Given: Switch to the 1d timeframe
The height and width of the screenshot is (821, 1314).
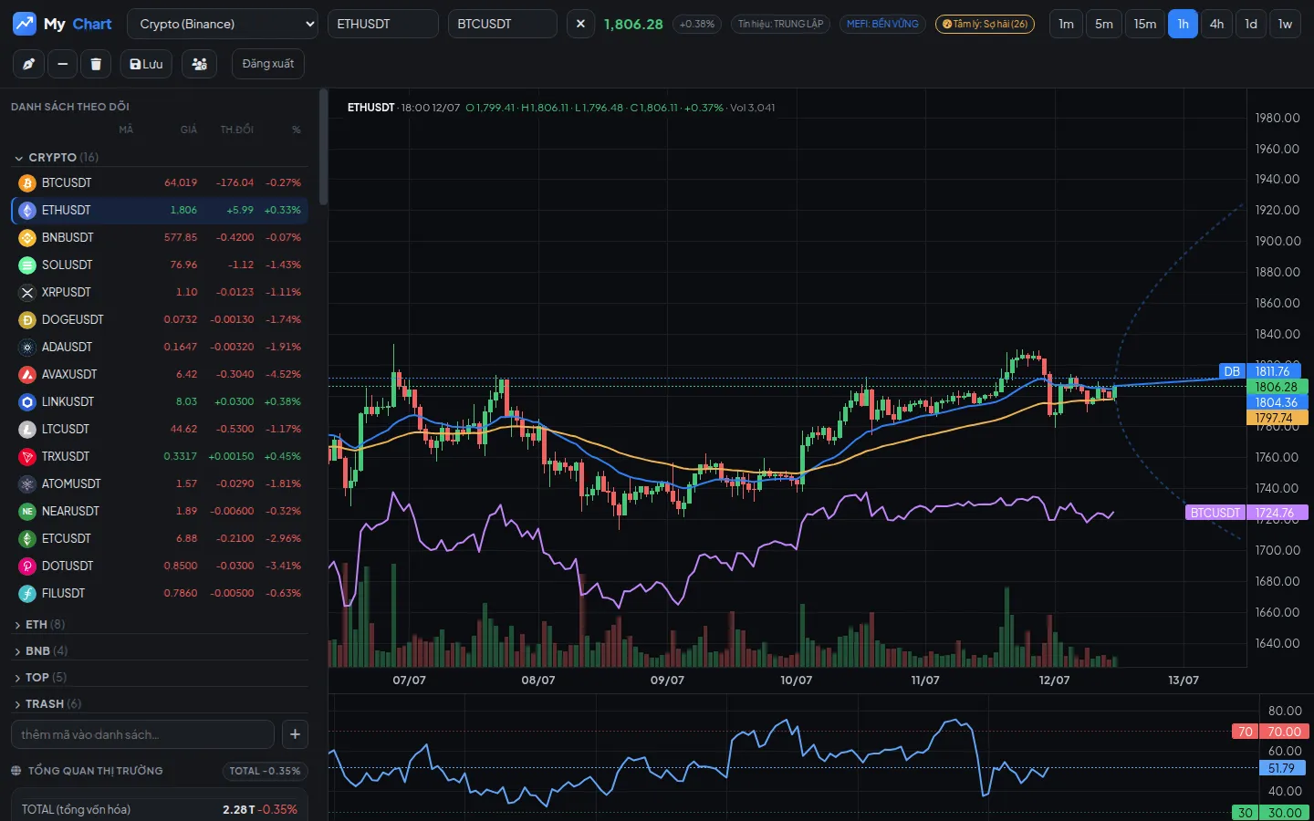Looking at the screenshot, I should (1251, 24).
